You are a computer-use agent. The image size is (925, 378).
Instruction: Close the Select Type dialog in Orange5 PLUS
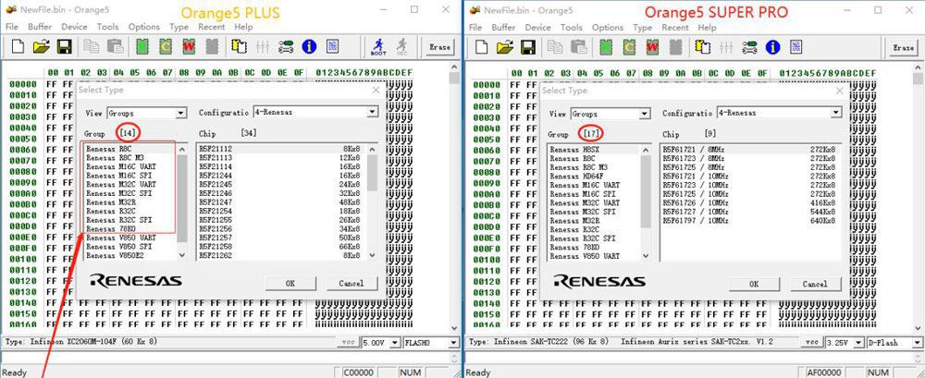point(376,91)
